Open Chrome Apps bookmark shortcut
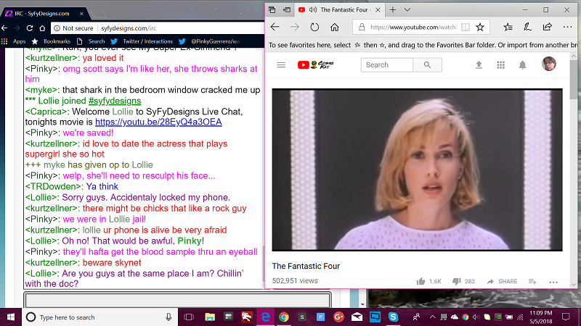 (14, 41)
